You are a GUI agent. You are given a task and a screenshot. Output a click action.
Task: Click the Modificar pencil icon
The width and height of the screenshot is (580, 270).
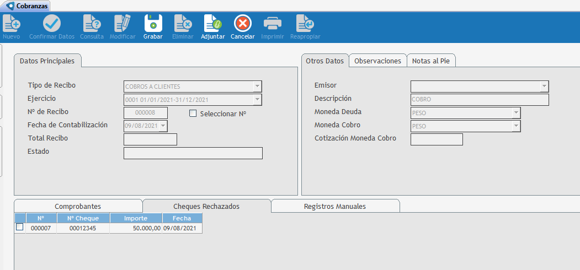123,24
